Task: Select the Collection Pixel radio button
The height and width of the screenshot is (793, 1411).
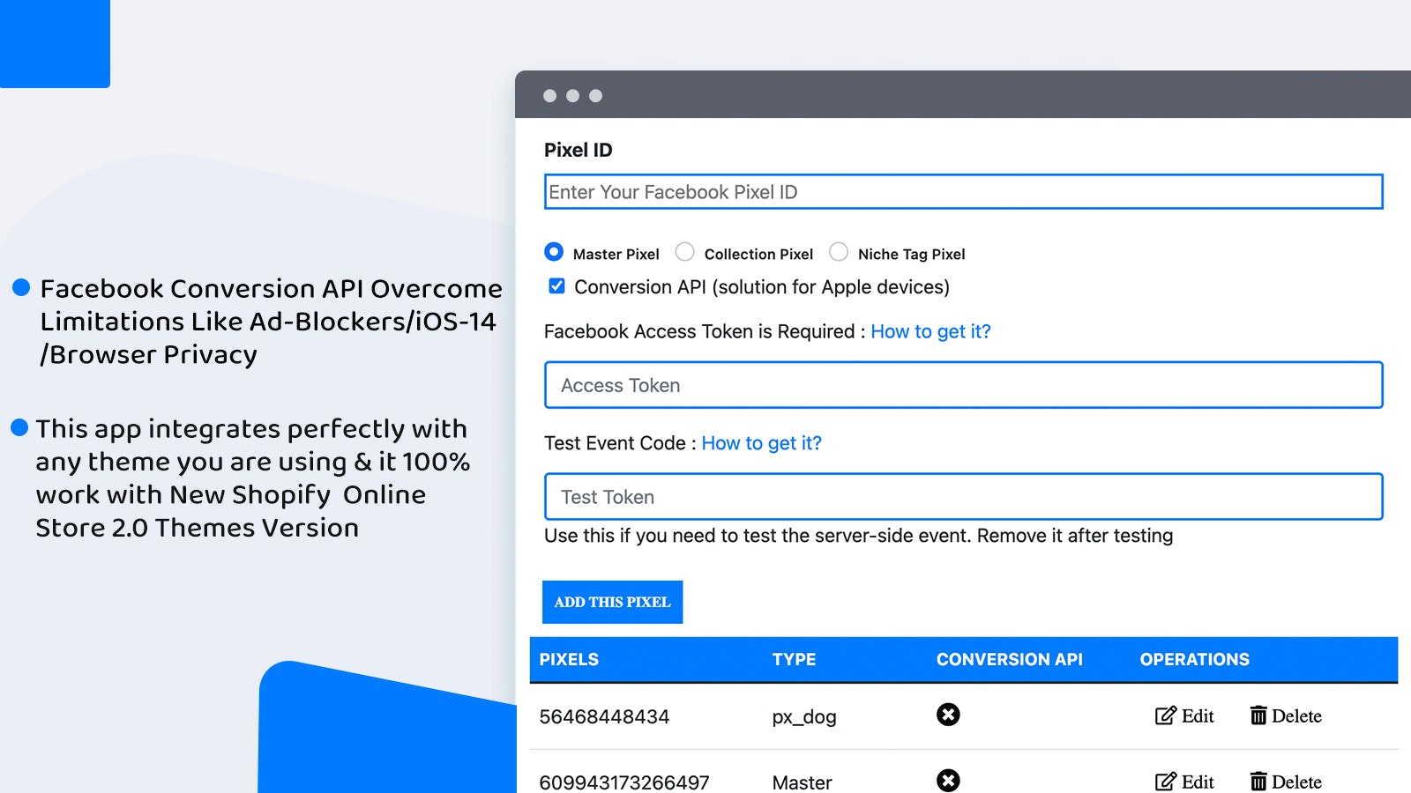Action: coord(685,252)
